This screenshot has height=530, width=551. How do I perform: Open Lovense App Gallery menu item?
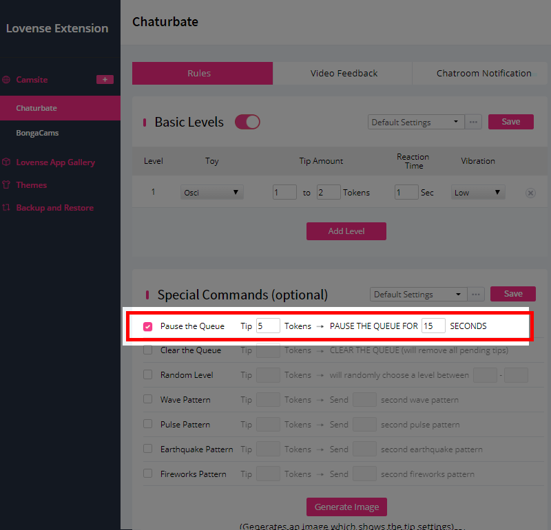pyautogui.click(x=56, y=162)
